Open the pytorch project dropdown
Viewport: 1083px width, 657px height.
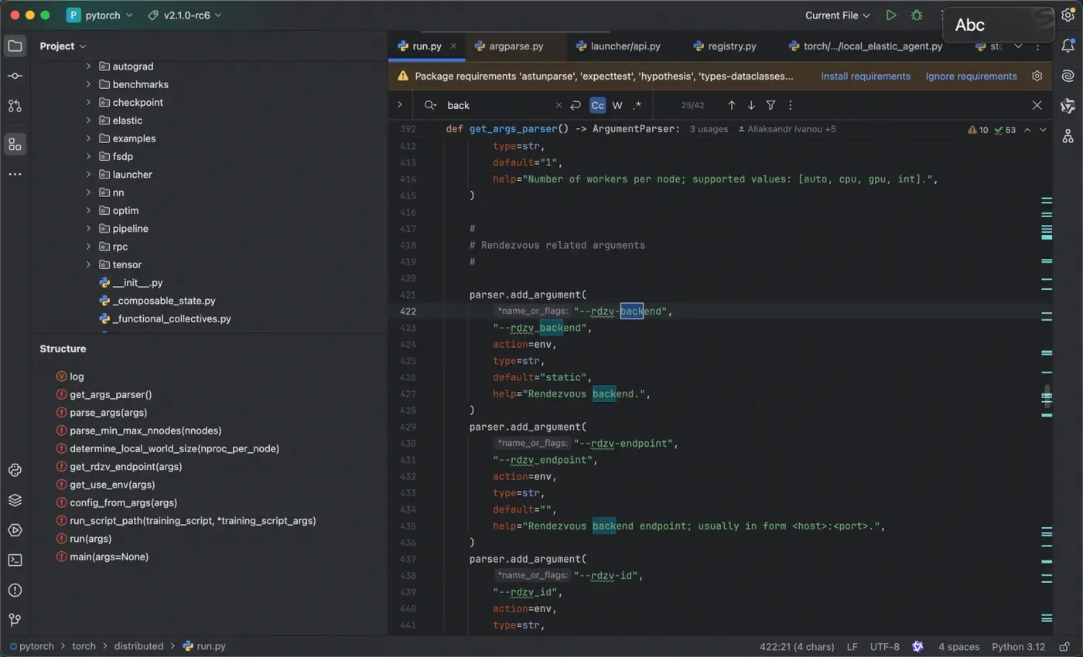[x=100, y=15]
